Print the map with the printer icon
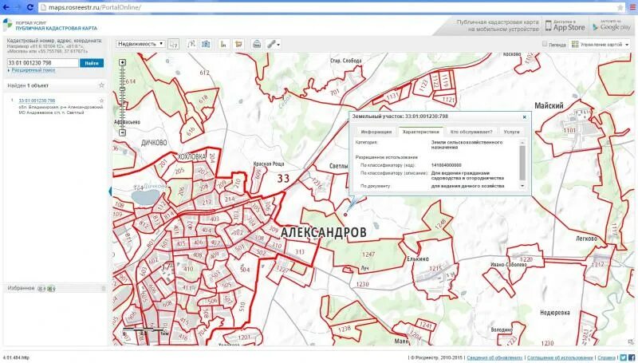This screenshot has height=363, width=638. pos(257,44)
